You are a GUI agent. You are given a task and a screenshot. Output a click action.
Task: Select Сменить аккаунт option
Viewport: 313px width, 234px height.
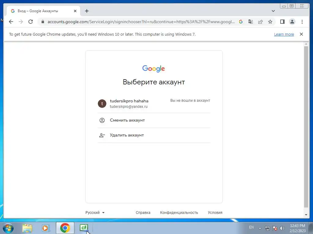pos(154,120)
